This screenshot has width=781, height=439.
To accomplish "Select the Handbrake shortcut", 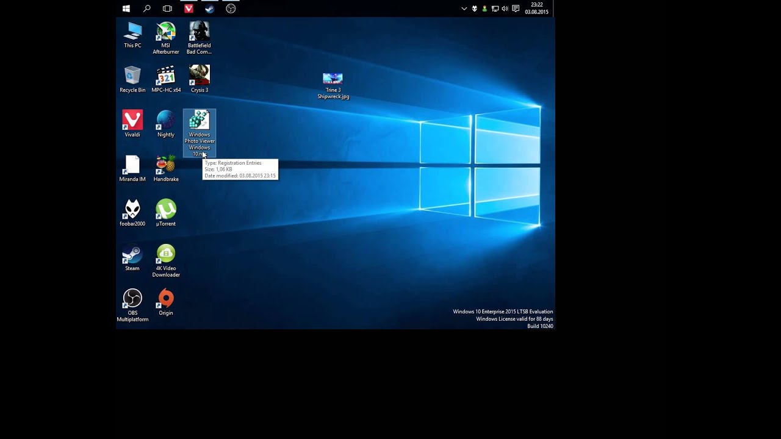I will tap(166, 169).
